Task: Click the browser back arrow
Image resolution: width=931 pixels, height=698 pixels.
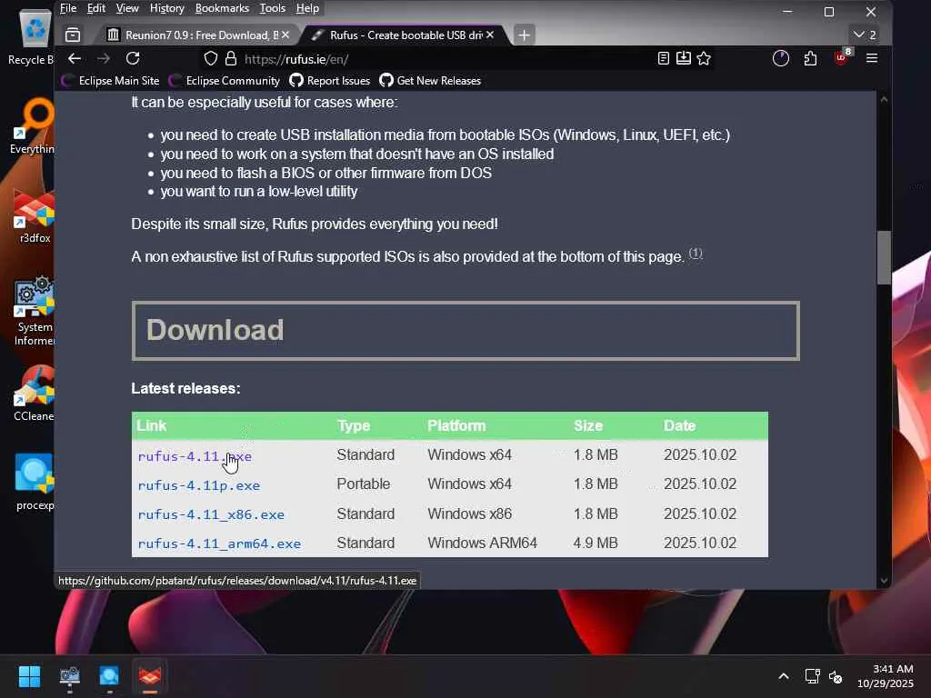Action: pyautogui.click(x=75, y=58)
